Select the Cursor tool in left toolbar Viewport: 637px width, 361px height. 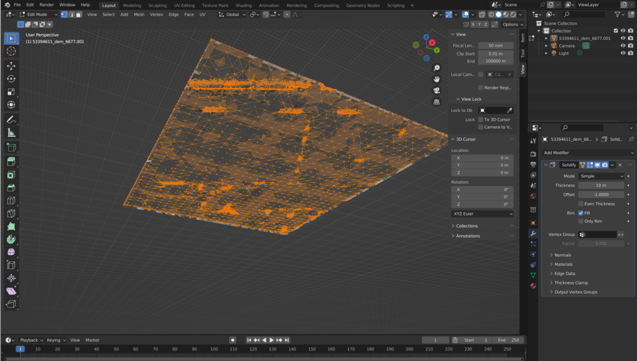point(11,51)
